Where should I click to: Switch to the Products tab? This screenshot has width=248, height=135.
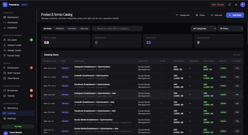pyautogui.click(x=60, y=28)
